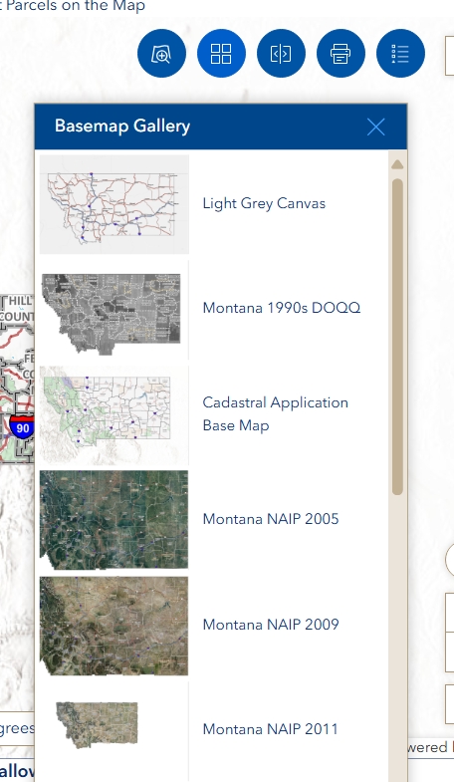
Task: Open the print map tool
Action: point(340,54)
